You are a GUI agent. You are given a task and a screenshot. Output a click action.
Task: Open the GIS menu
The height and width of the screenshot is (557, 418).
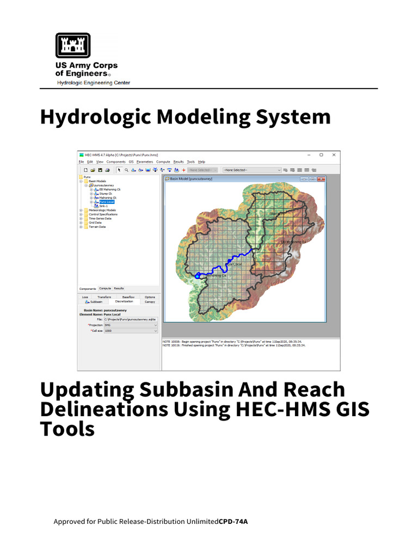(x=131, y=162)
